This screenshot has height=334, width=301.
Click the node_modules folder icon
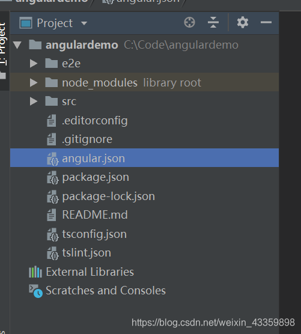click(51, 82)
